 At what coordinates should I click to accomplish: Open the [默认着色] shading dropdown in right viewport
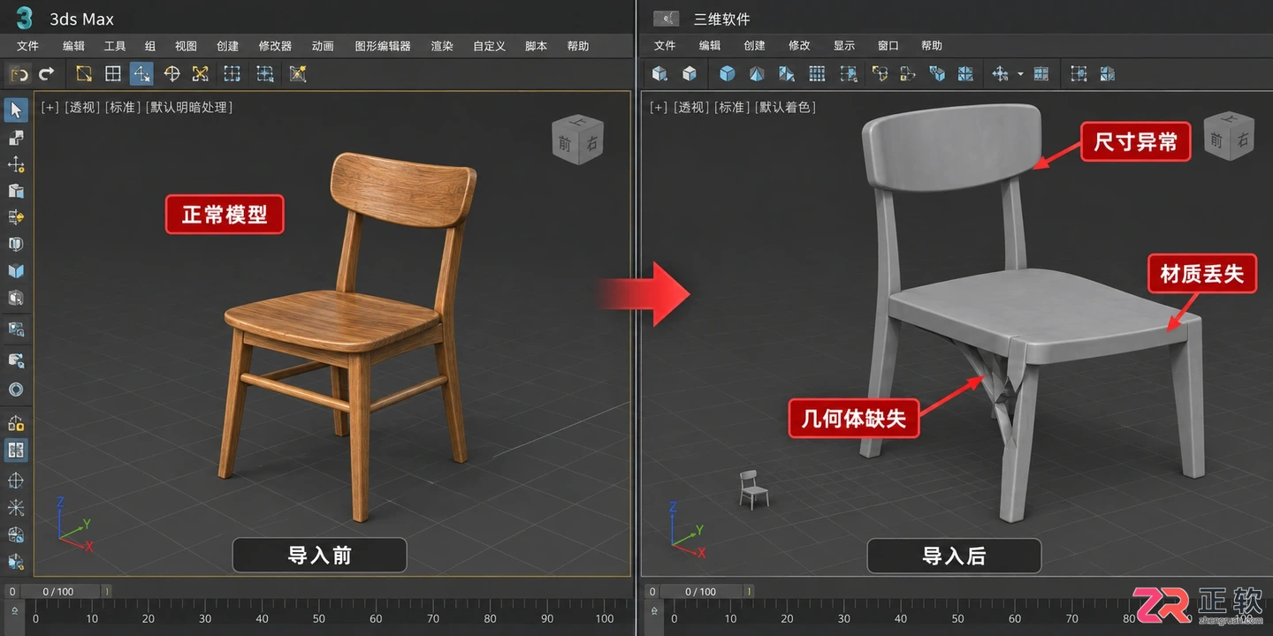(787, 107)
